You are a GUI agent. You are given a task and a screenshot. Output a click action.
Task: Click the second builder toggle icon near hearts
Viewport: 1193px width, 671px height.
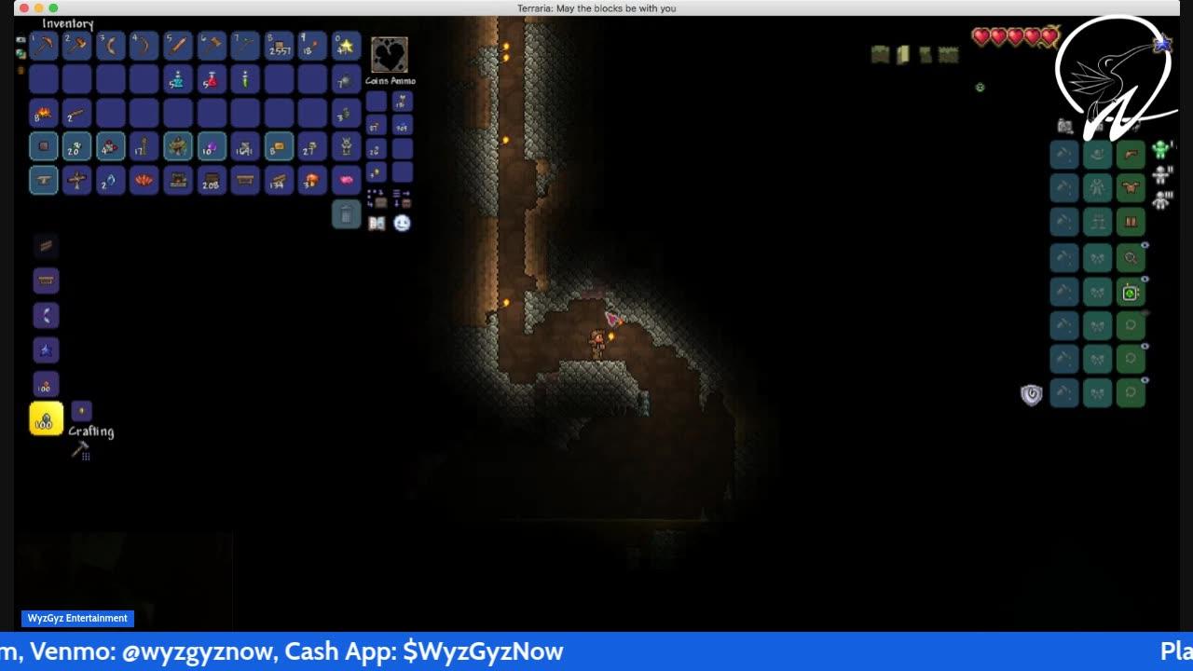(902, 55)
